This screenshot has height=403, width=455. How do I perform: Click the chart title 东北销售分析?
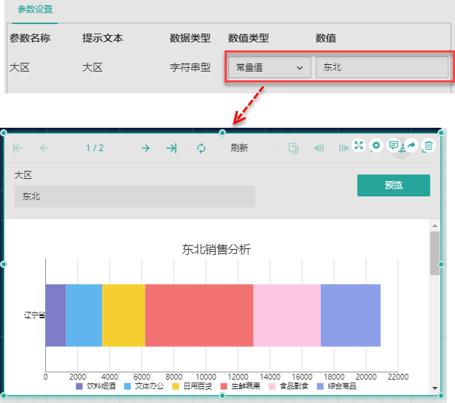[x=216, y=249]
